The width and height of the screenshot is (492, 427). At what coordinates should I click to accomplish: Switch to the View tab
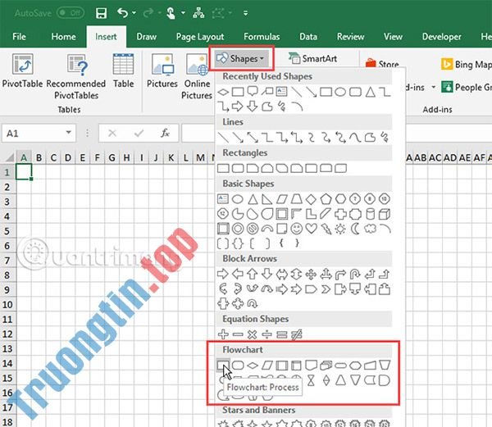tap(393, 37)
